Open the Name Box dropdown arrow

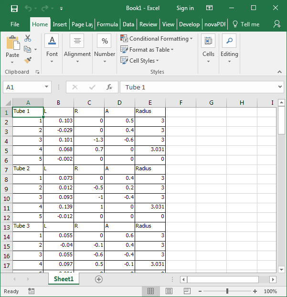pos(47,87)
